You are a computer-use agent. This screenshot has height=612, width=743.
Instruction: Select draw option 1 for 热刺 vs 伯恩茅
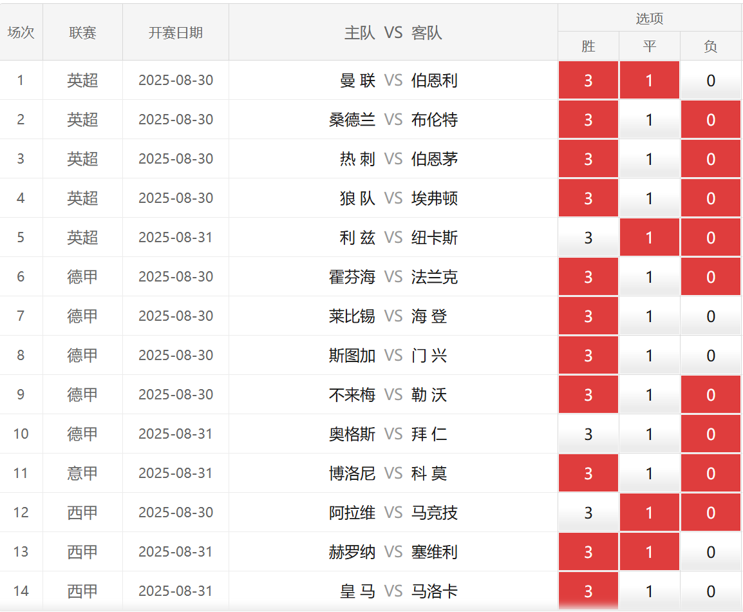point(649,159)
